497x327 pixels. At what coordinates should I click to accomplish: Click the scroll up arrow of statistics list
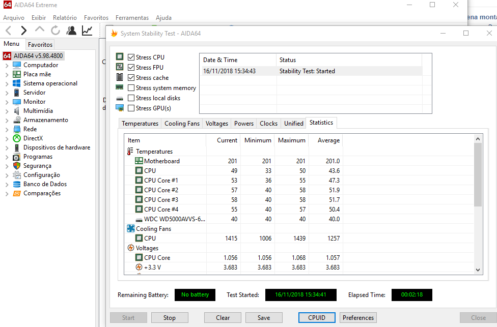point(478,139)
